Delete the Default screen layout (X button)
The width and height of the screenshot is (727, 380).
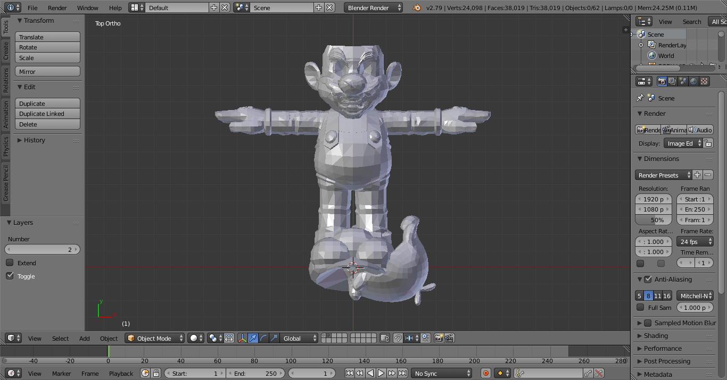tap(225, 7)
